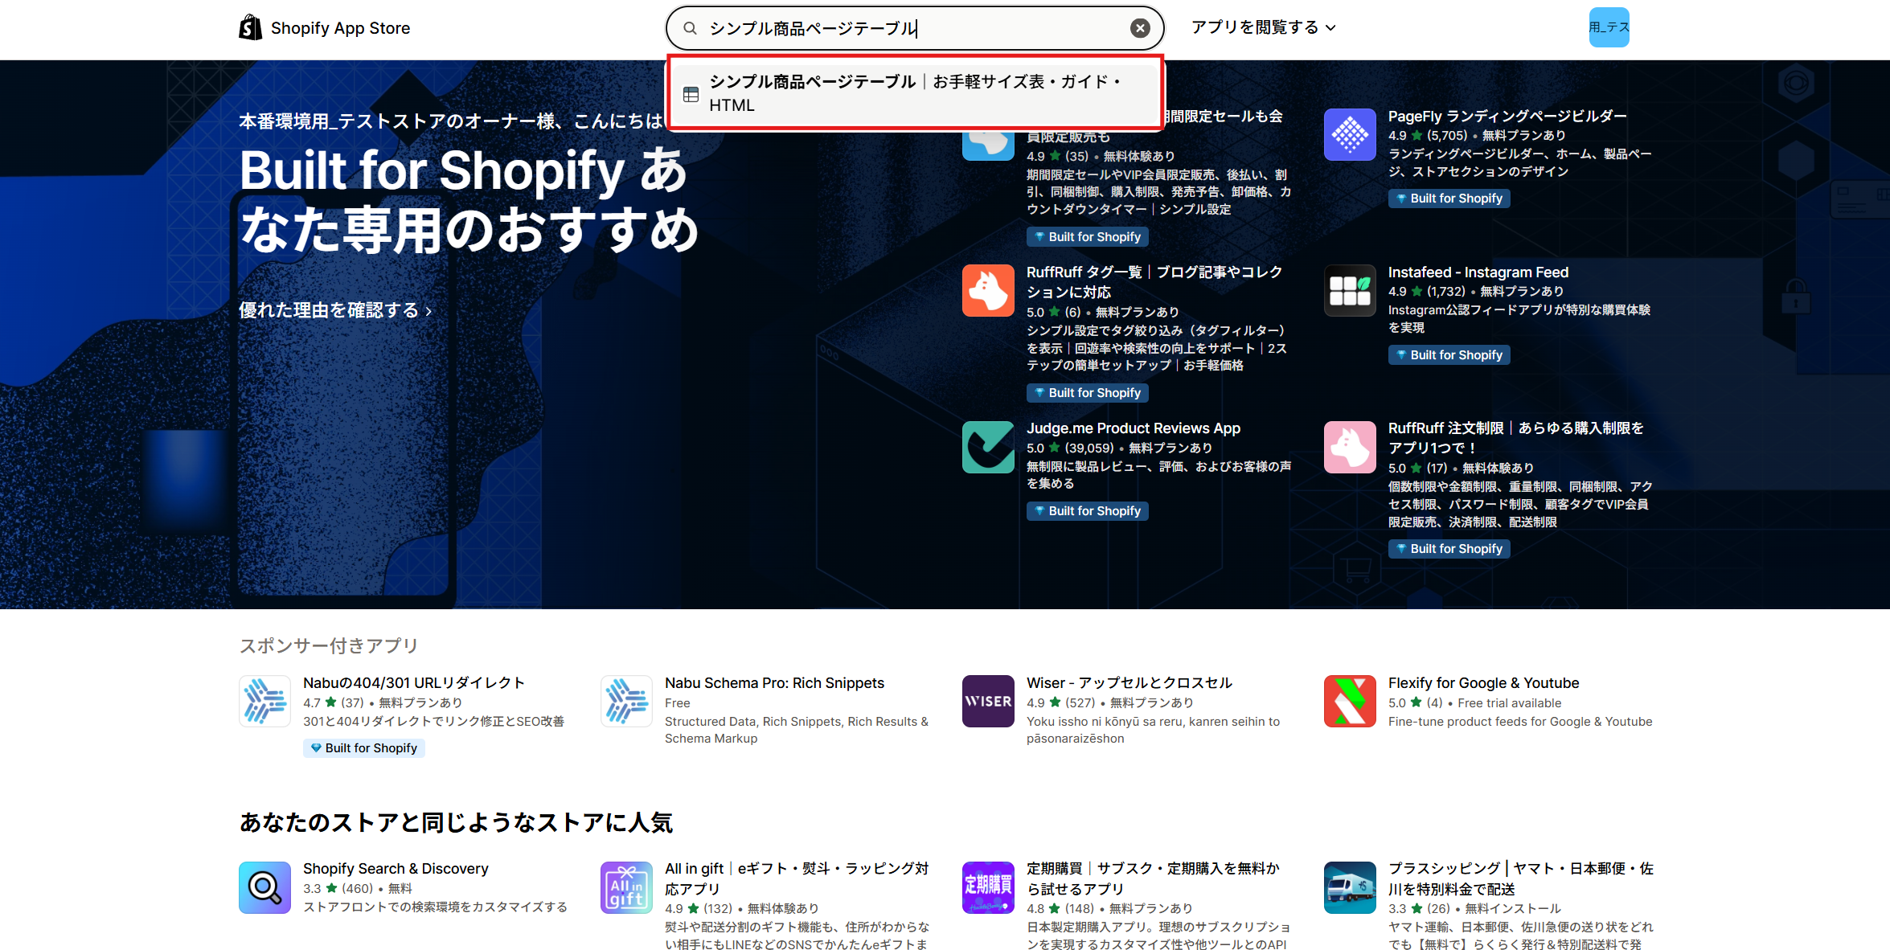Open the プラスシッピング truck app icon
Screen dimensions: 1890x950
tap(1350, 887)
